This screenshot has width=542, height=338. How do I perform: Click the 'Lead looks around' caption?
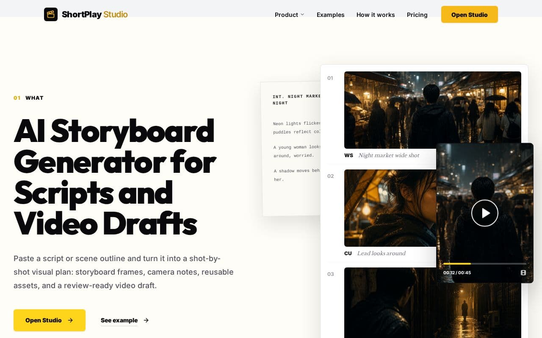(x=381, y=253)
